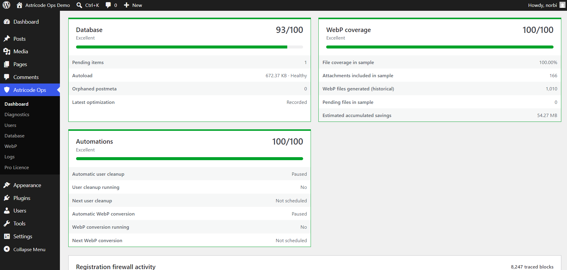Click the Latest optimization Recorded value
The height and width of the screenshot is (270, 567).
297,102
